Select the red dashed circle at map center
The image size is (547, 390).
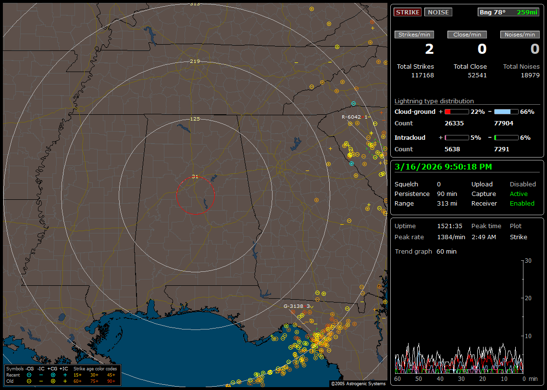(x=195, y=195)
